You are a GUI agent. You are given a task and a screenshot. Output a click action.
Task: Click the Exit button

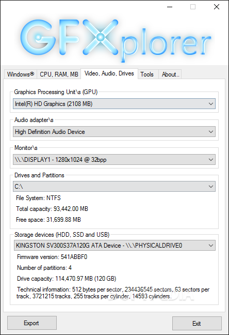pos(197,324)
